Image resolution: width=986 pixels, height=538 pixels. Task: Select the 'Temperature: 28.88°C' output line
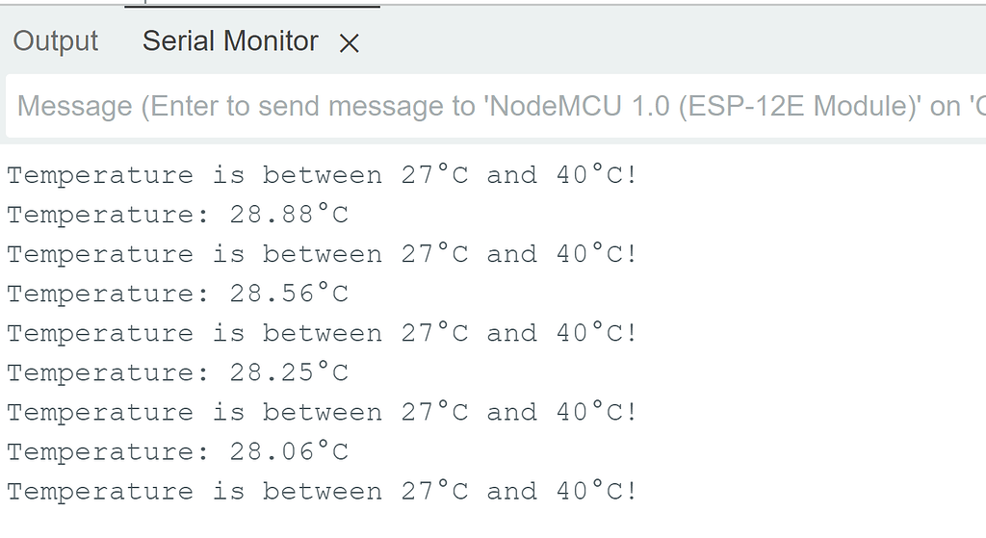click(x=178, y=215)
